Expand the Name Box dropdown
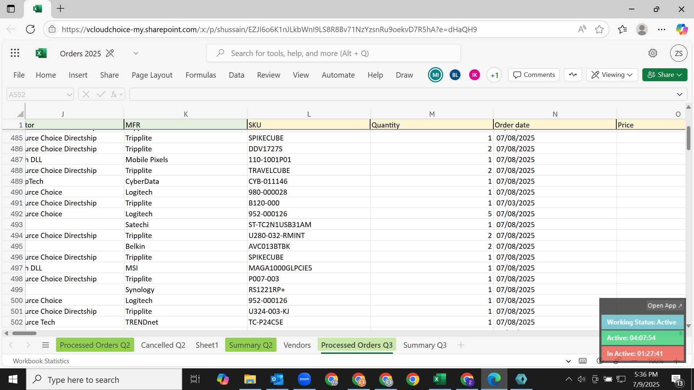 69,95
